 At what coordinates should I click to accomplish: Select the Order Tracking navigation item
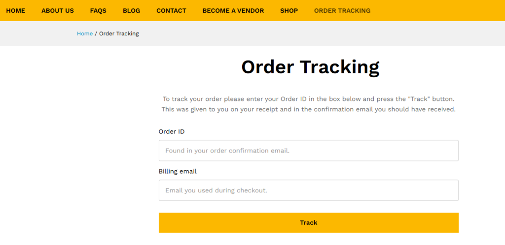point(342,10)
